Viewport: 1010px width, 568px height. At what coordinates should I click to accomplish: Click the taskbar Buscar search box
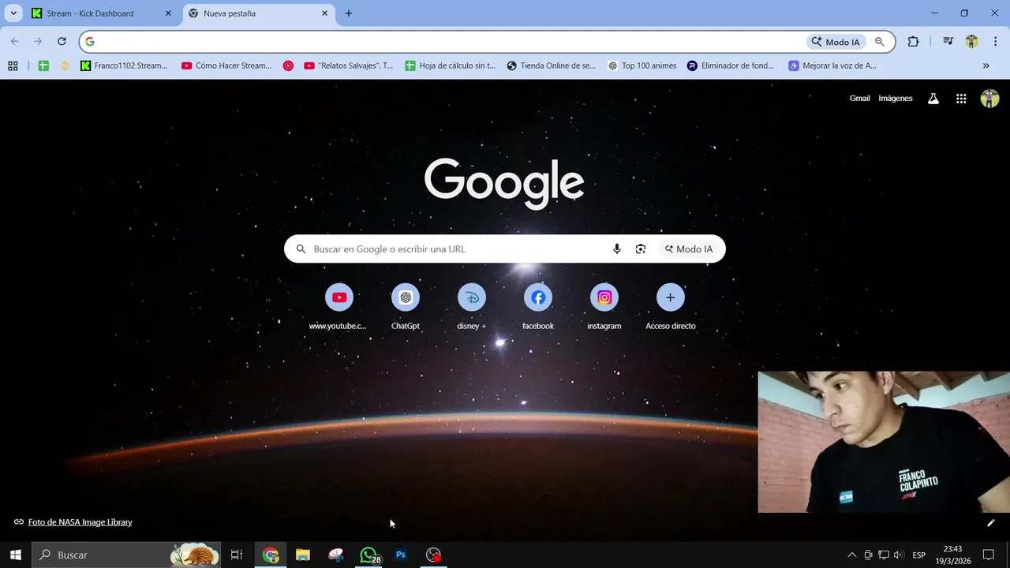tap(126, 555)
